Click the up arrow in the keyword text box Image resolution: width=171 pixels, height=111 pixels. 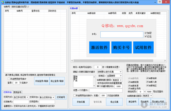click(x=94, y=77)
